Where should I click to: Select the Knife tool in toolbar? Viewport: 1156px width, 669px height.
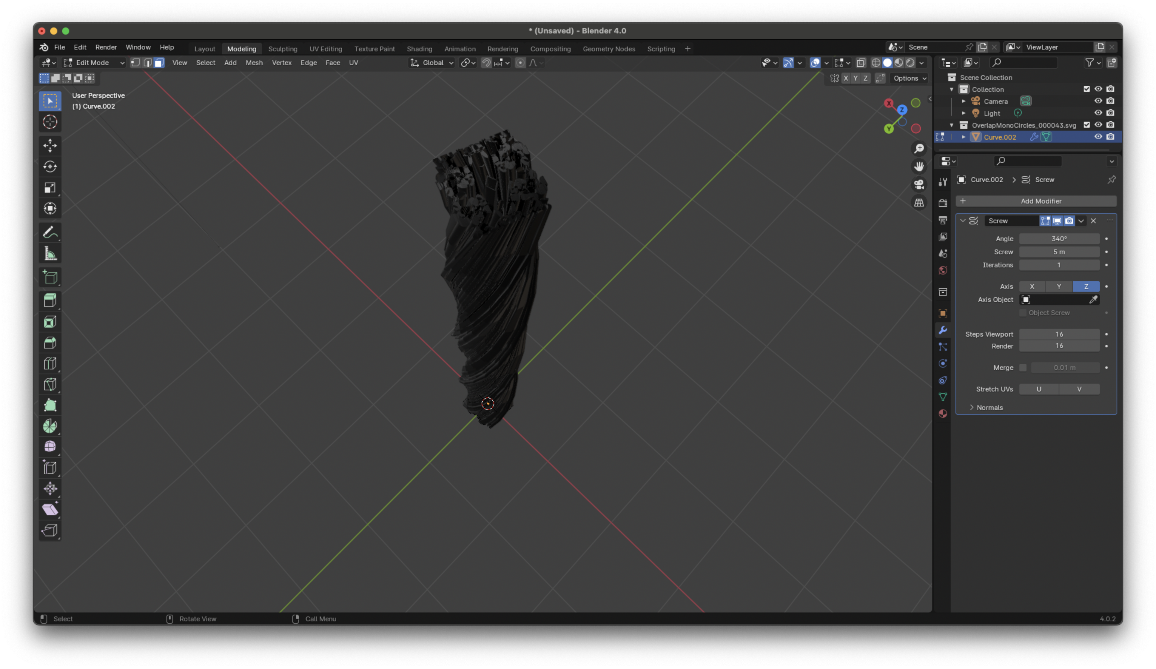pos(50,385)
